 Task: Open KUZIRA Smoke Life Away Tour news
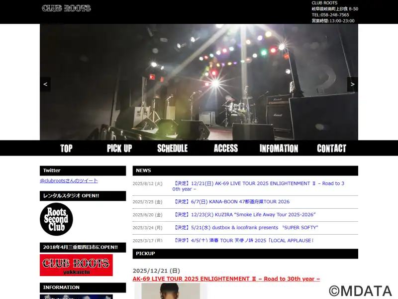click(244, 215)
